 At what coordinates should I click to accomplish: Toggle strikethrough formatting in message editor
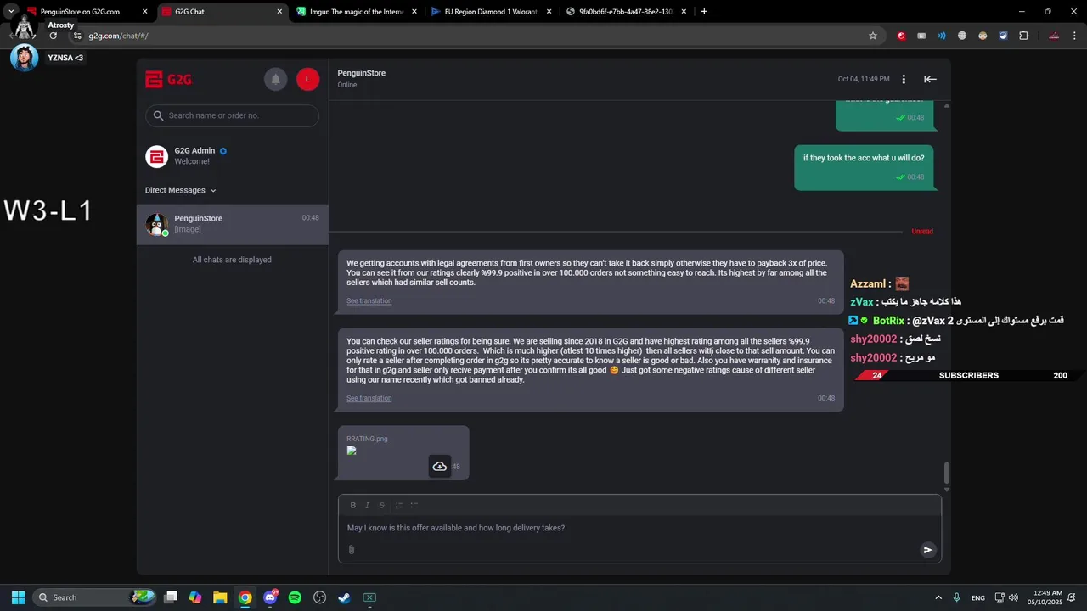[x=382, y=505]
